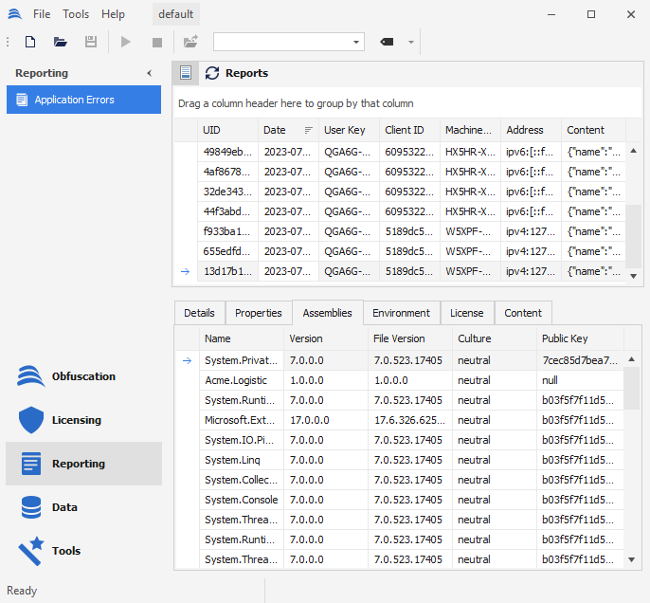Open the empty toolbar combo box
Image resolution: width=650 pixels, height=603 pixels.
click(x=288, y=42)
